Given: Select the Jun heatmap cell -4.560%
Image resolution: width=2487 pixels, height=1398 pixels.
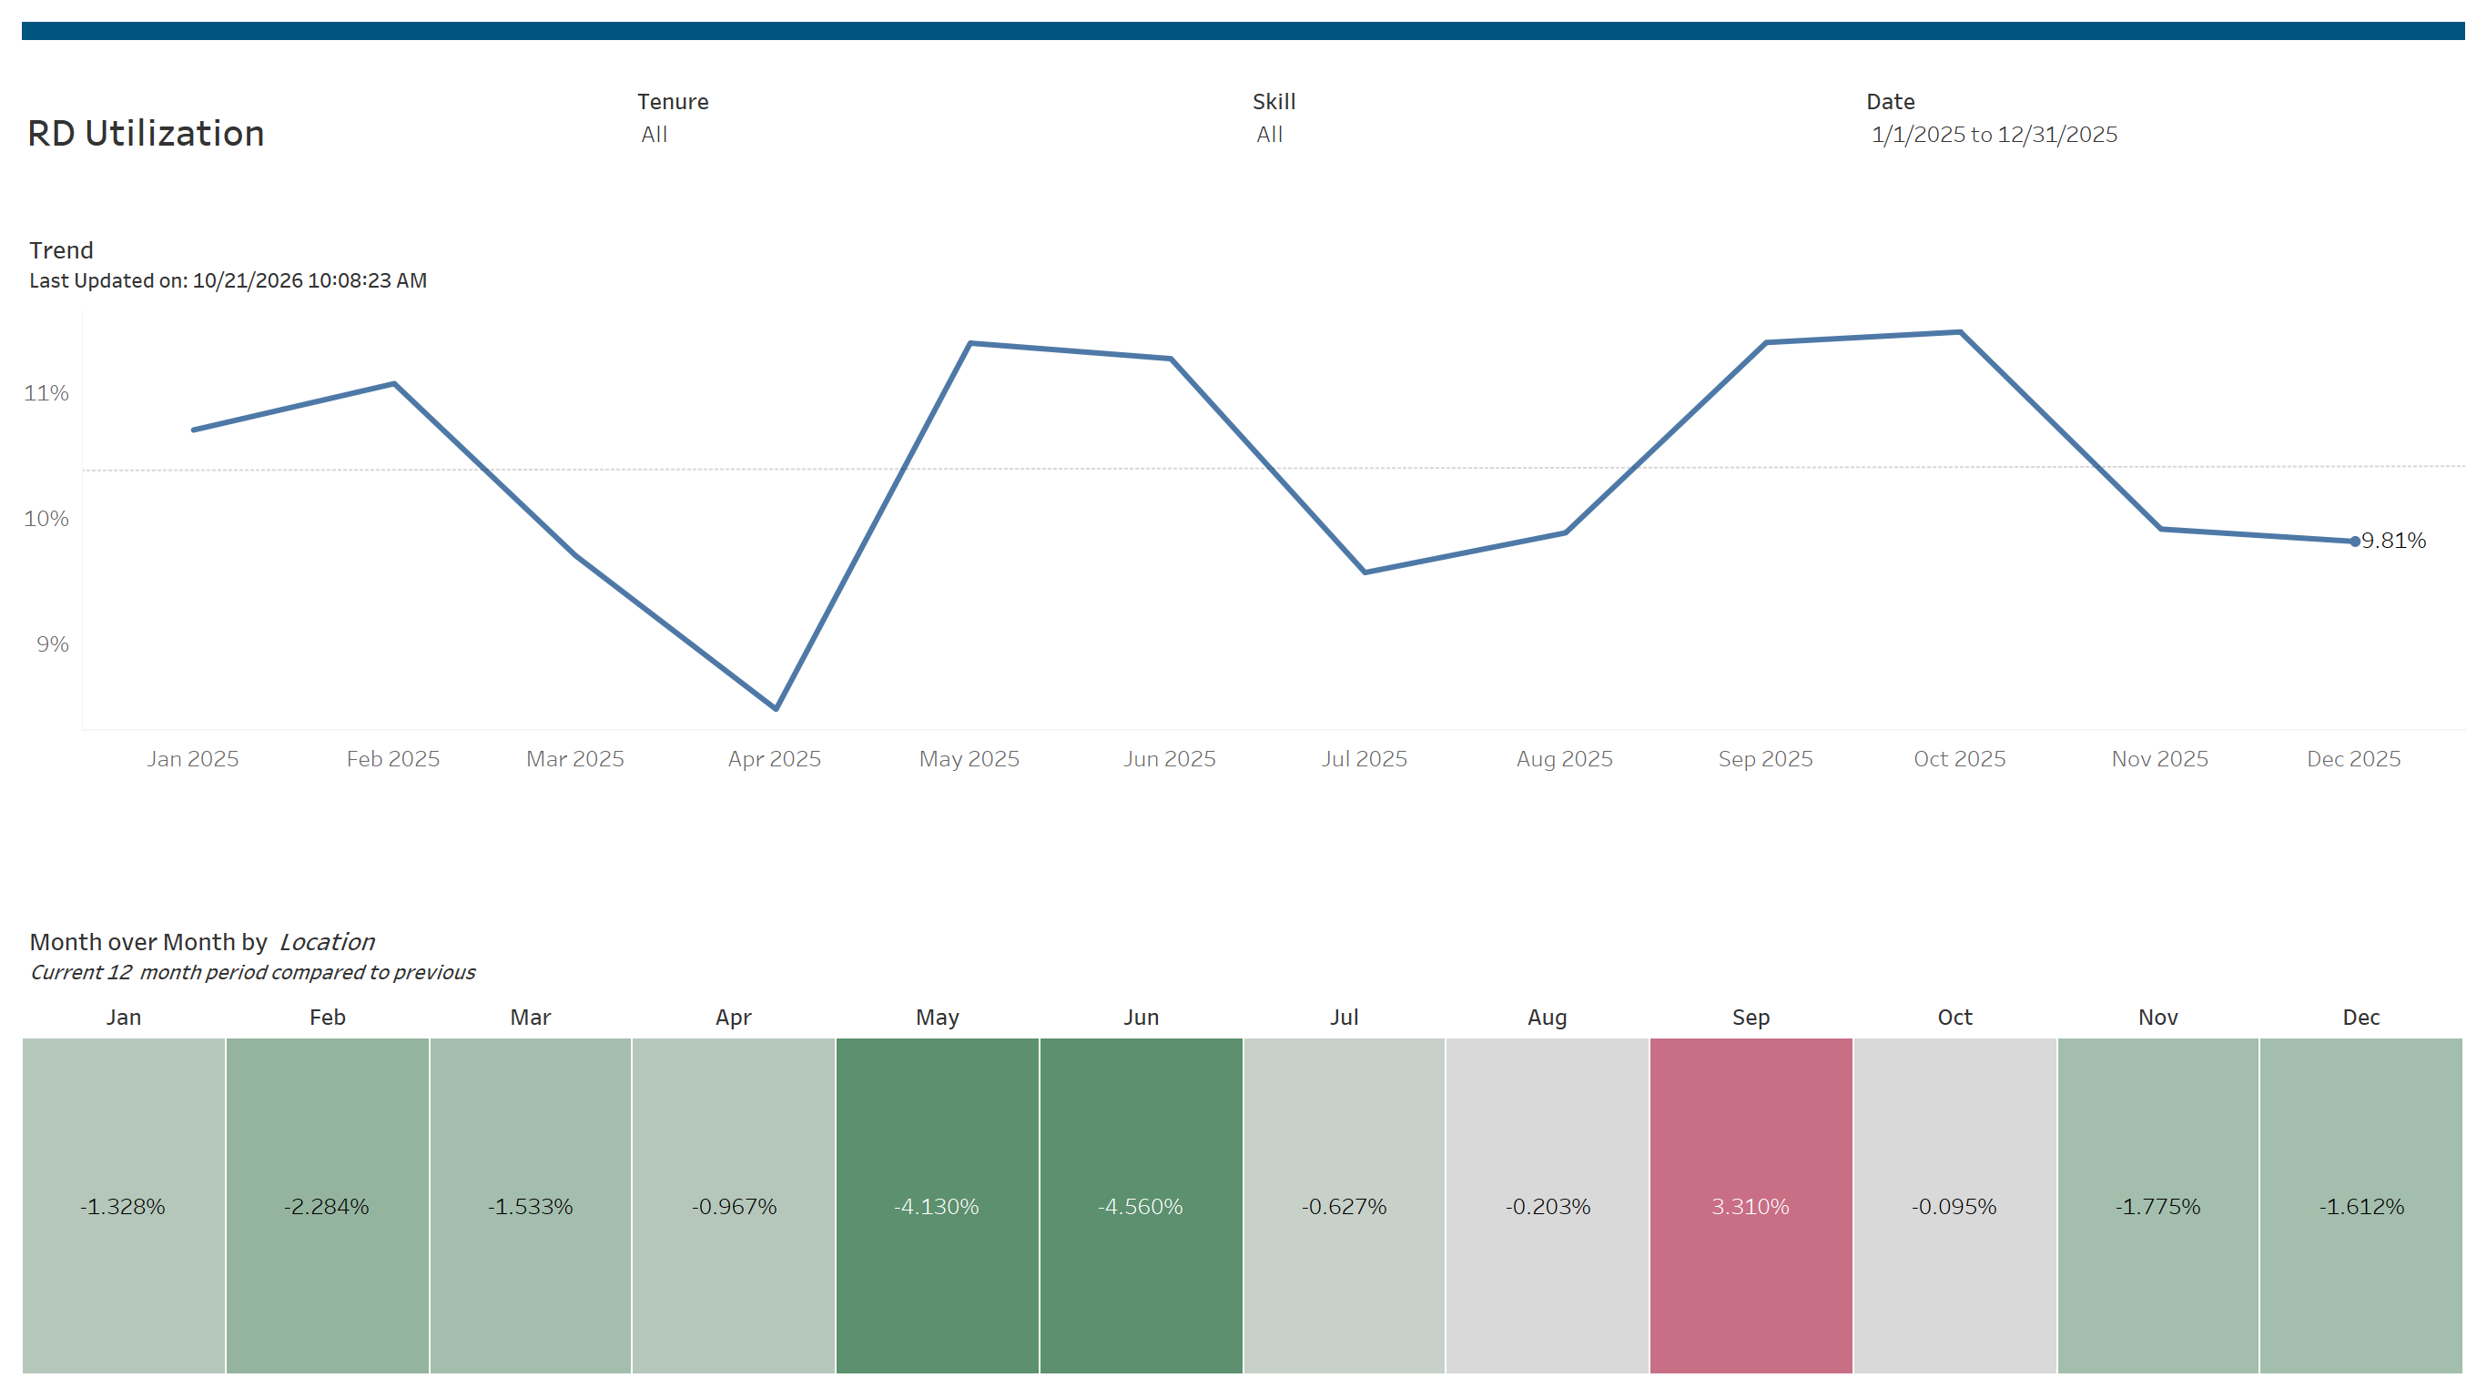Looking at the screenshot, I should tap(1142, 1206).
